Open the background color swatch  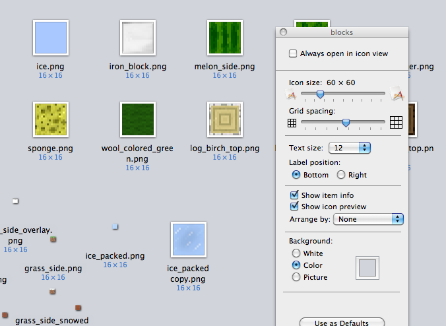pos(367,268)
